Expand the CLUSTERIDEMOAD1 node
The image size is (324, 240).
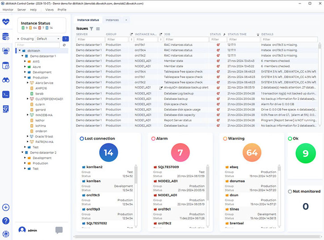28,99
